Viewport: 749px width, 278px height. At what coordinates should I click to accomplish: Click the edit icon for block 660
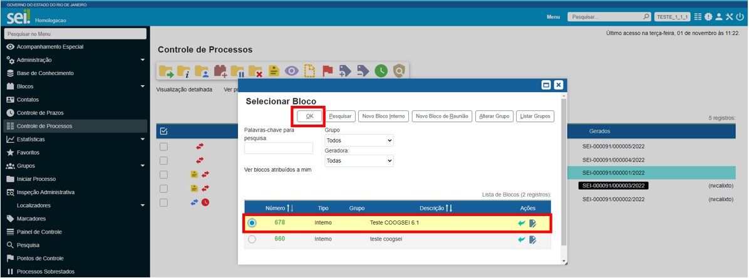point(532,239)
